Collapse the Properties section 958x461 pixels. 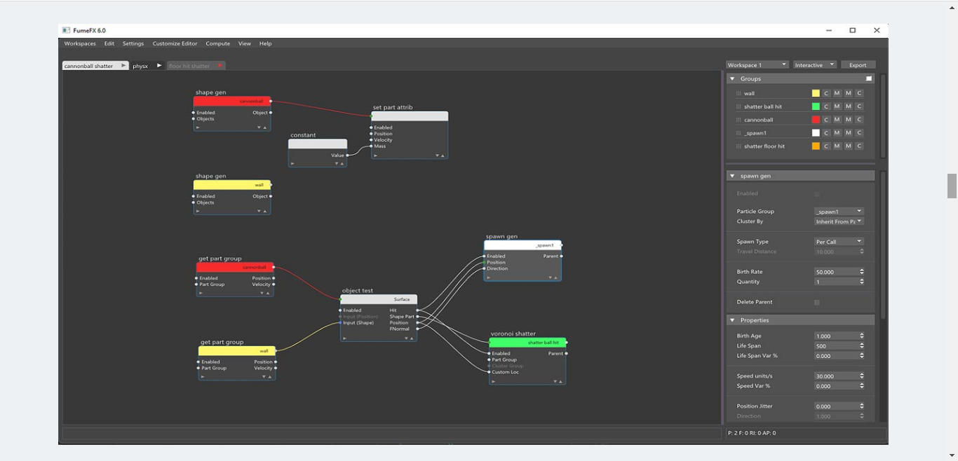click(732, 320)
